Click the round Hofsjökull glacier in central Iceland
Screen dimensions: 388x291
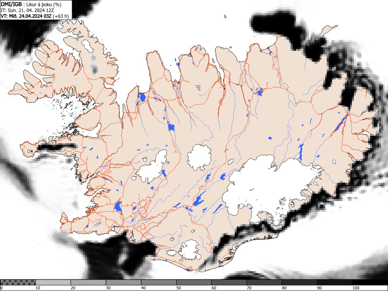coord(199,158)
